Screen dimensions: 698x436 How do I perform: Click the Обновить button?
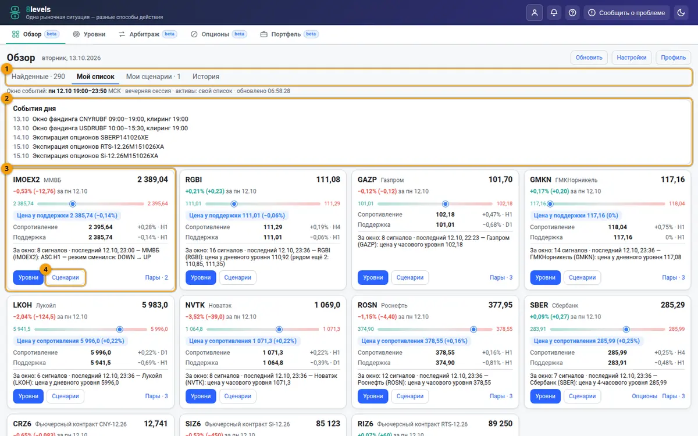tap(589, 58)
